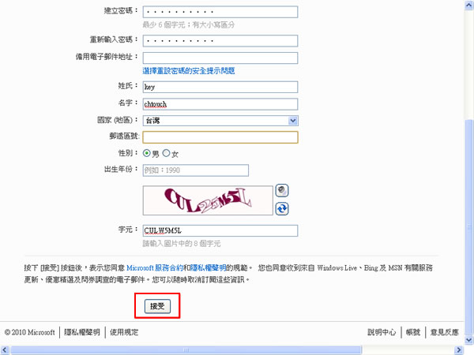Screen dimensions: 474x355
Task: Click the 接受 accept button
Action: point(157,306)
